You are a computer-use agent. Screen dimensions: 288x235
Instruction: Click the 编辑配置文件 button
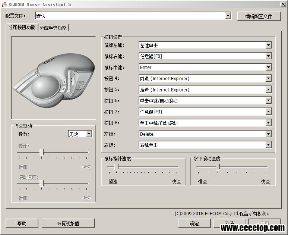(x=259, y=16)
